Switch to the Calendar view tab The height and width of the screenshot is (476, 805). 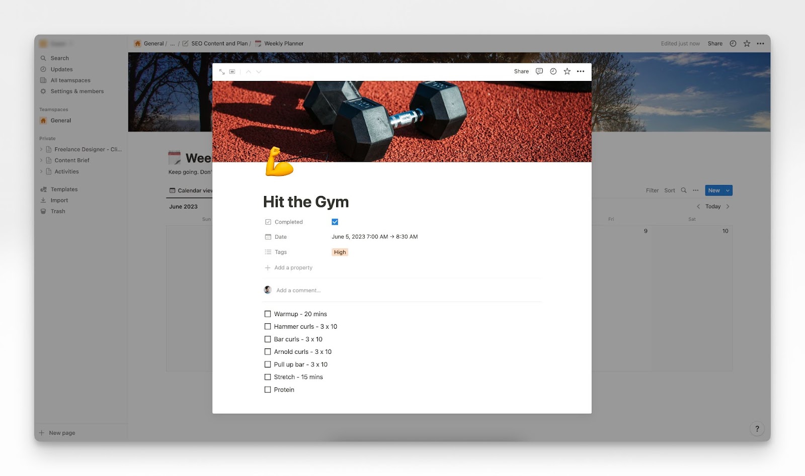point(191,191)
